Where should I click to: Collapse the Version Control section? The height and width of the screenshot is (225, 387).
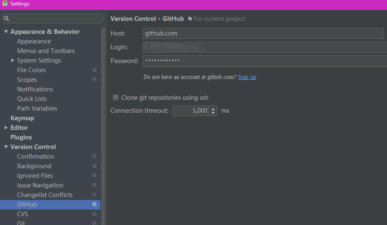6,147
